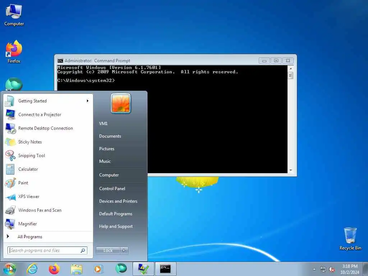Viewport: 368px width, 276px height.
Task: Open the Getting Started icon in Start menu
Action: coord(10,101)
